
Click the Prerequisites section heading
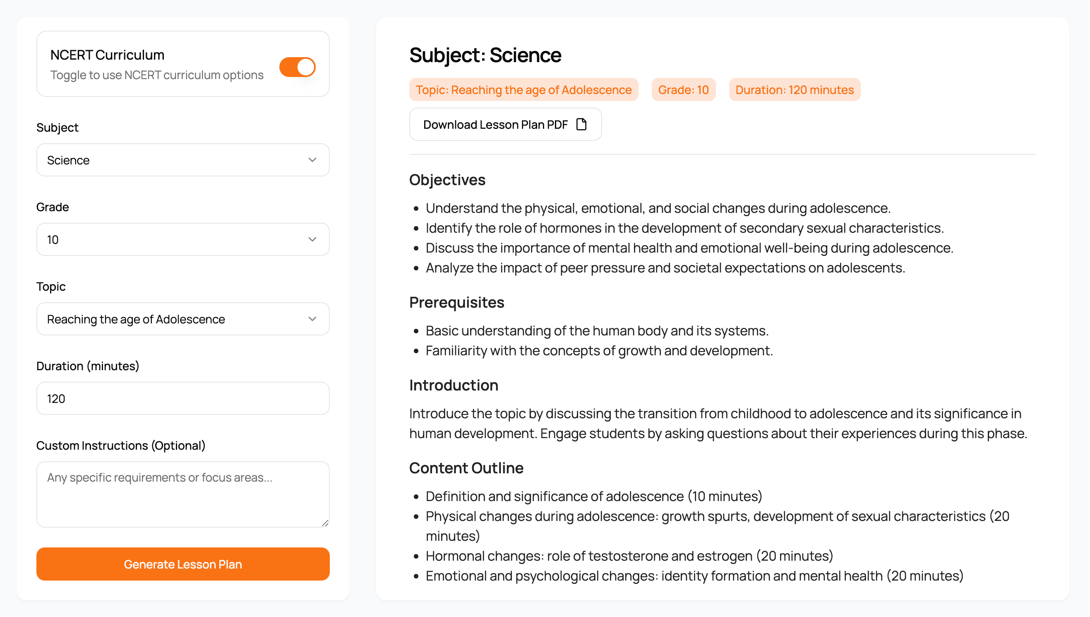[x=456, y=302]
